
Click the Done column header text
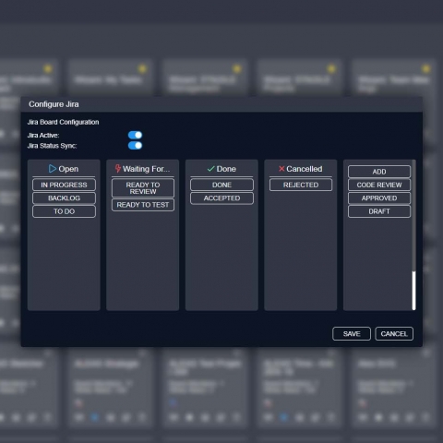[x=226, y=169]
